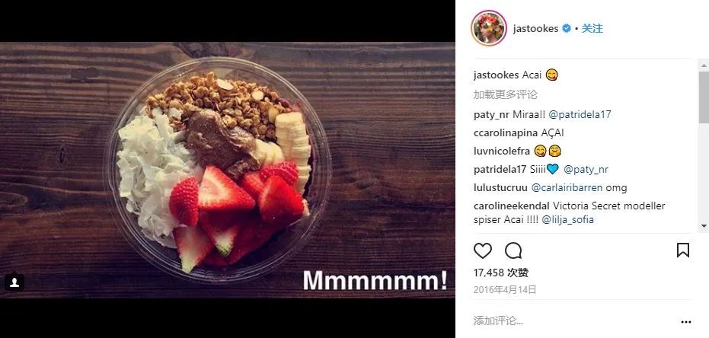Image resolution: width=709 pixels, height=338 pixels.
Task: Follow jastookes via 关注 button
Action: 592,28
